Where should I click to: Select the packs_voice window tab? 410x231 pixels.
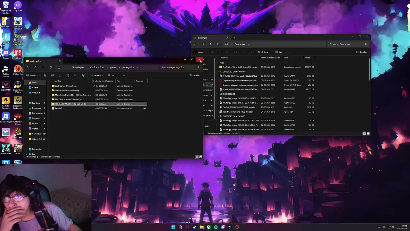[43, 61]
